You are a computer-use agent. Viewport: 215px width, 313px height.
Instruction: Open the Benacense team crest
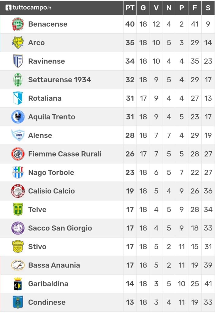tap(18, 24)
